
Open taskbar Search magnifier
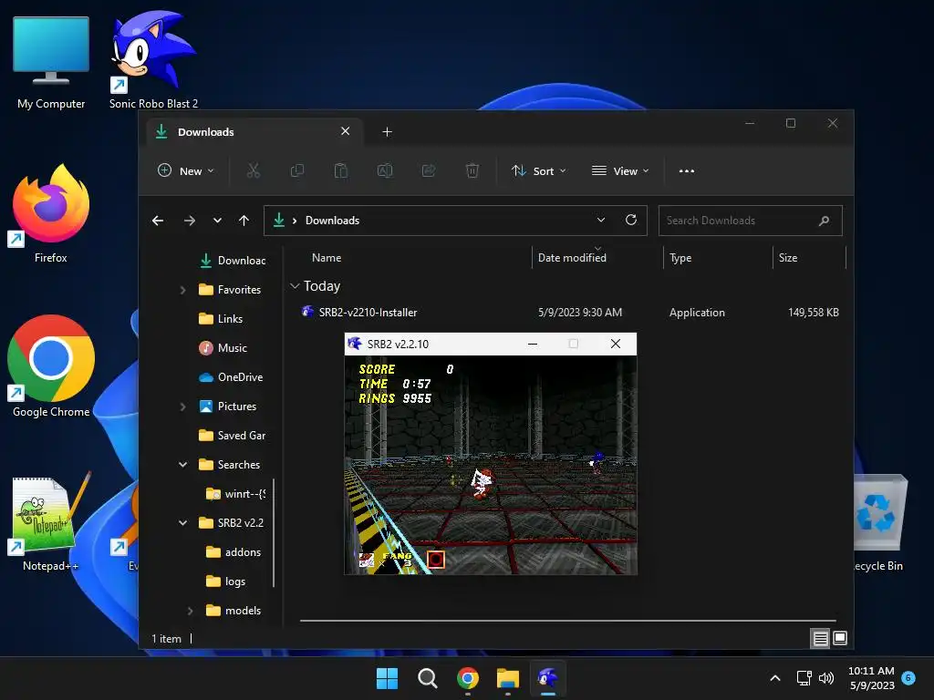[427, 678]
